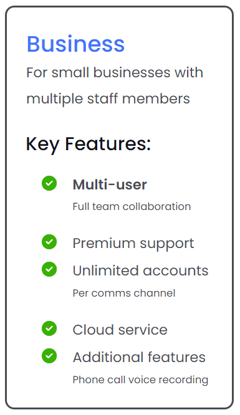
Task: Click 'Full team collaboration' subtext
Action: point(132,206)
